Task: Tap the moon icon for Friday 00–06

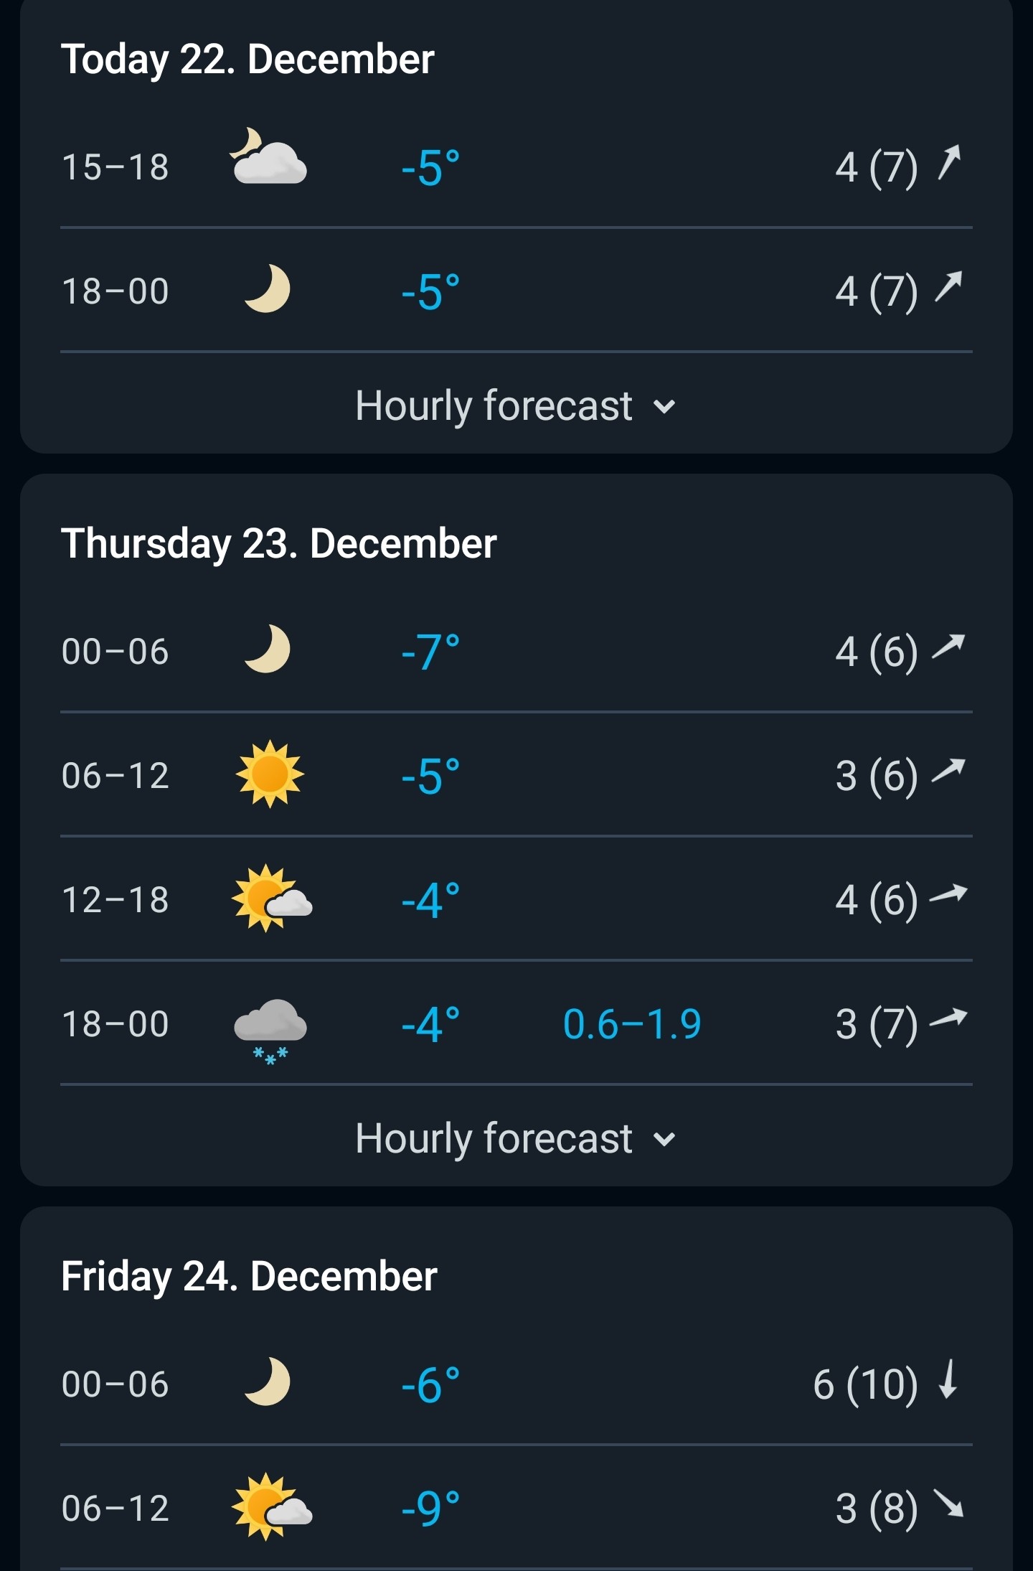Action: (268, 1381)
